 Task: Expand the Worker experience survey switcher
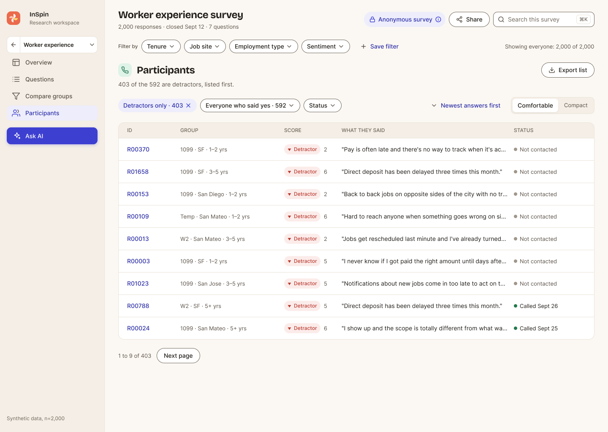click(x=59, y=45)
